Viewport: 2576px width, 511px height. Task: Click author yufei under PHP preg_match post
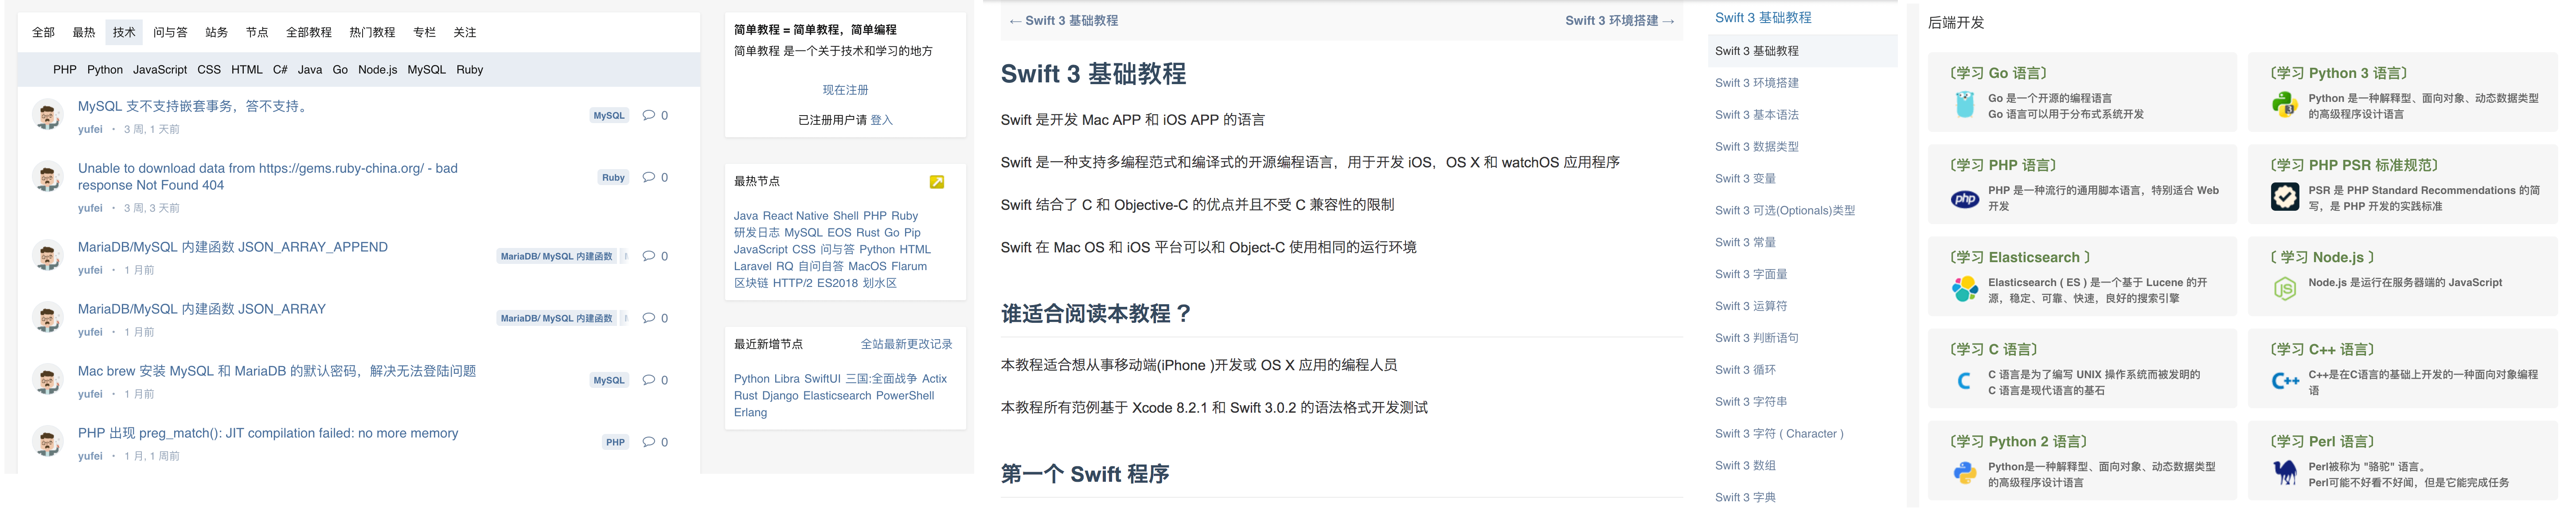pyautogui.click(x=90, y=456)
